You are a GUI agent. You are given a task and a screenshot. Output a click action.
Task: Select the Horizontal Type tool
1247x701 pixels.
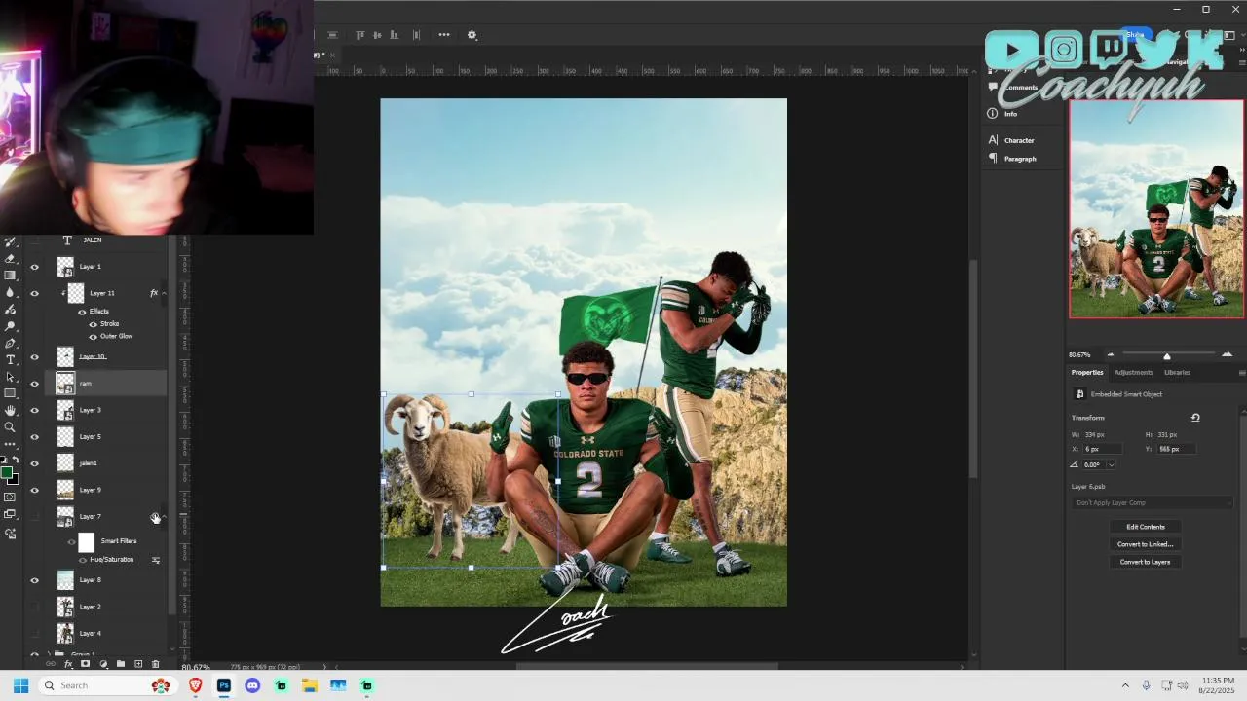[10, 359]
